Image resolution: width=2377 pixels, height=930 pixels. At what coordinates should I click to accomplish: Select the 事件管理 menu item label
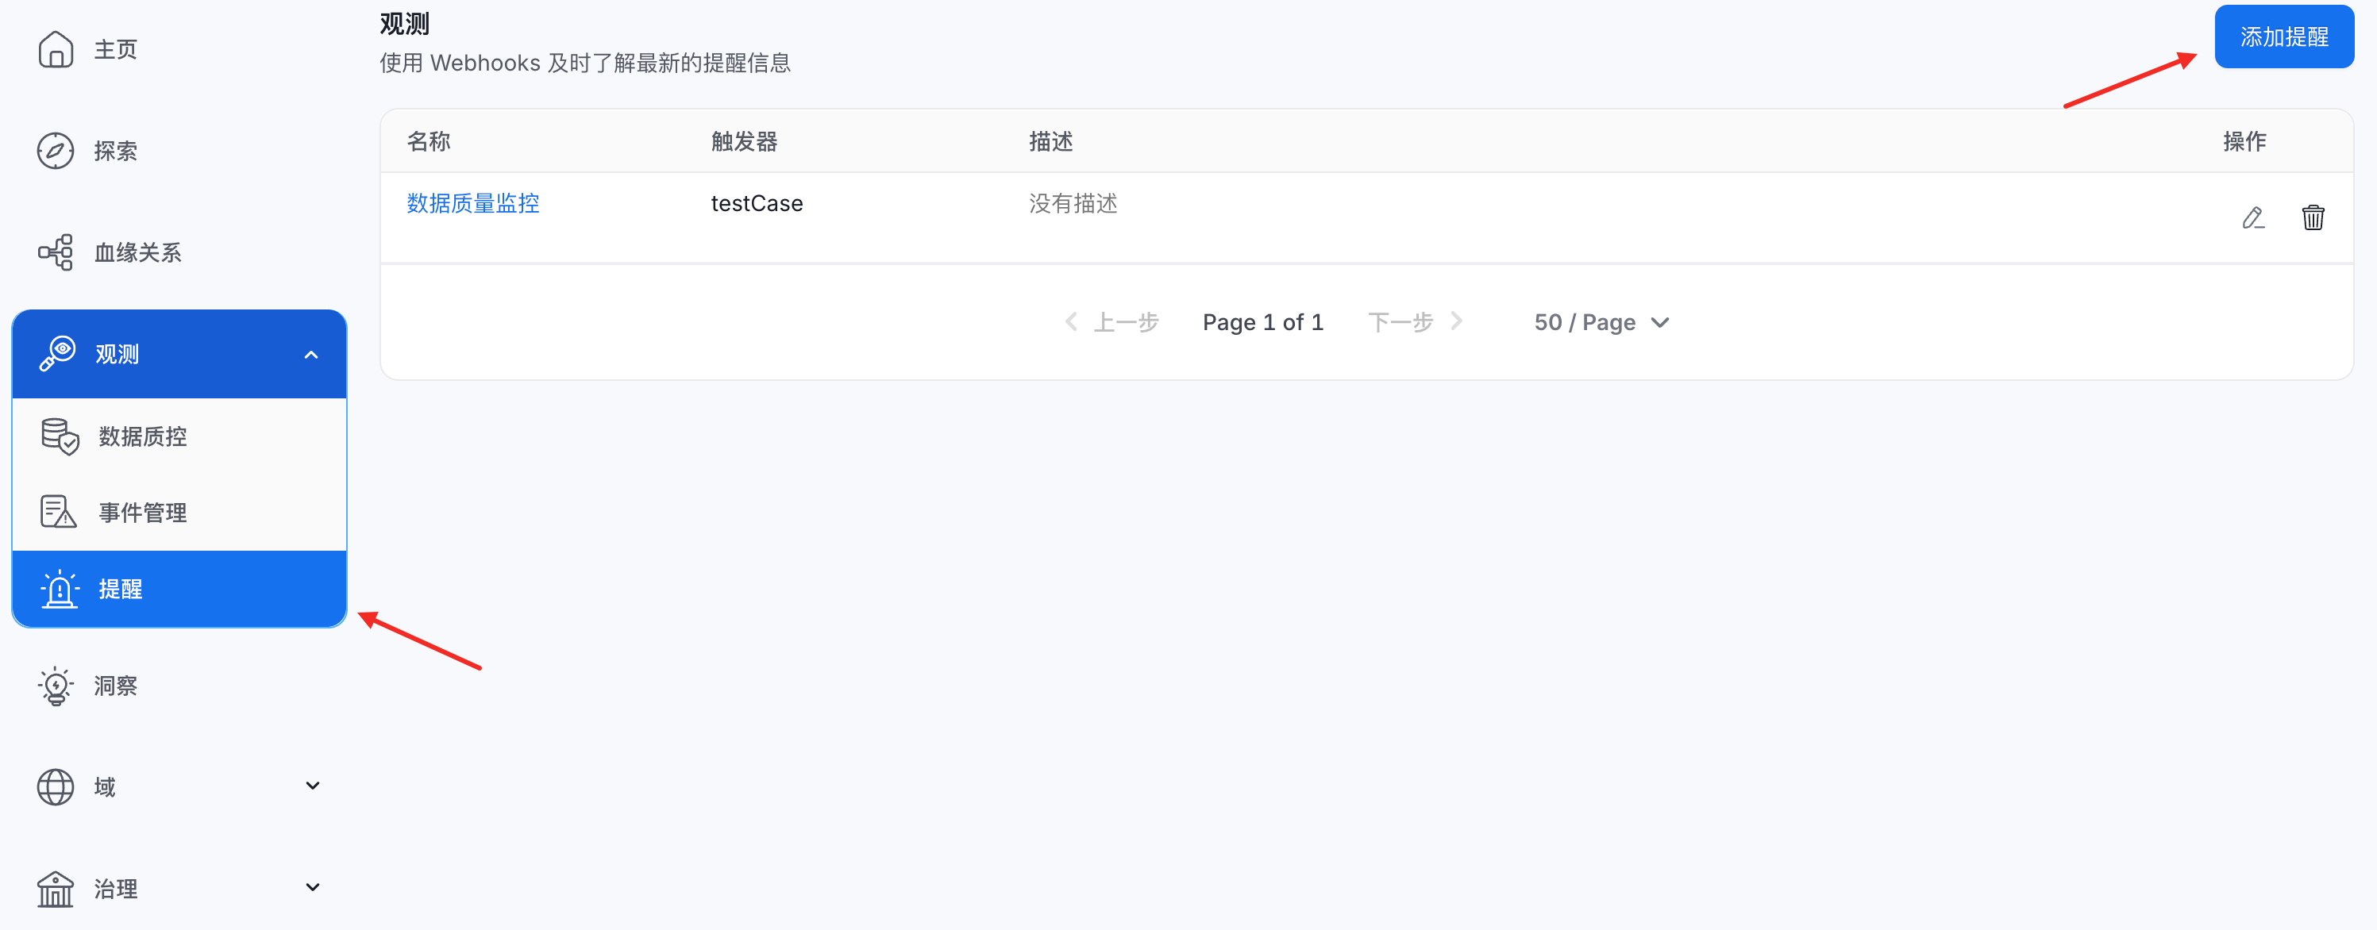click(143, 512)
